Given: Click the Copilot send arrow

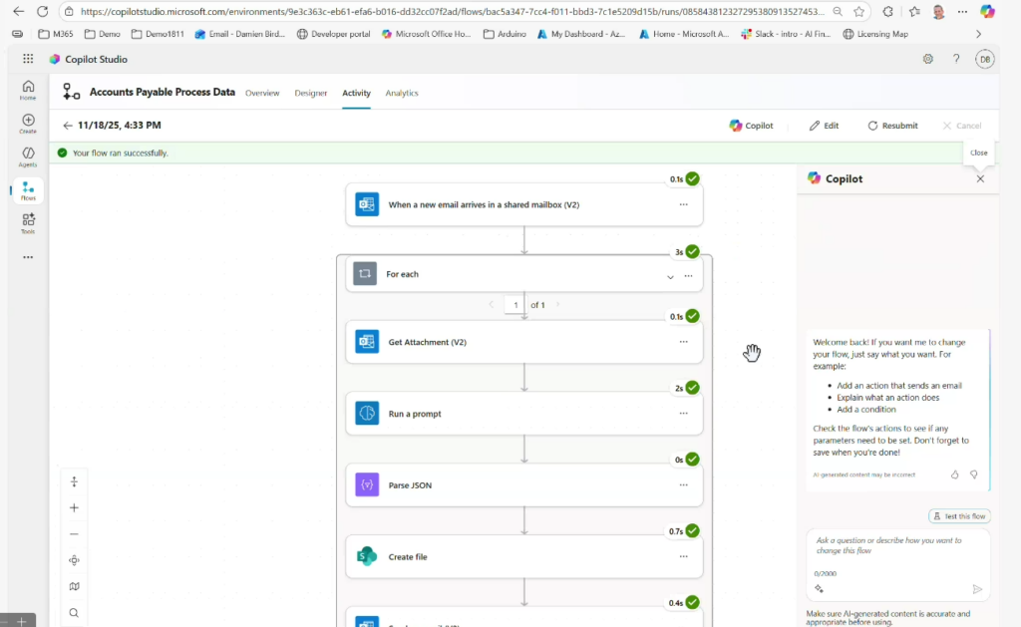Looking at the screenshot, I should coord(977,589).
